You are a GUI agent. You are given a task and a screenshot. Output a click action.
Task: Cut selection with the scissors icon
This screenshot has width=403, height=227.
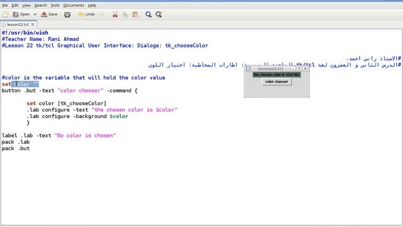(115, 15)
